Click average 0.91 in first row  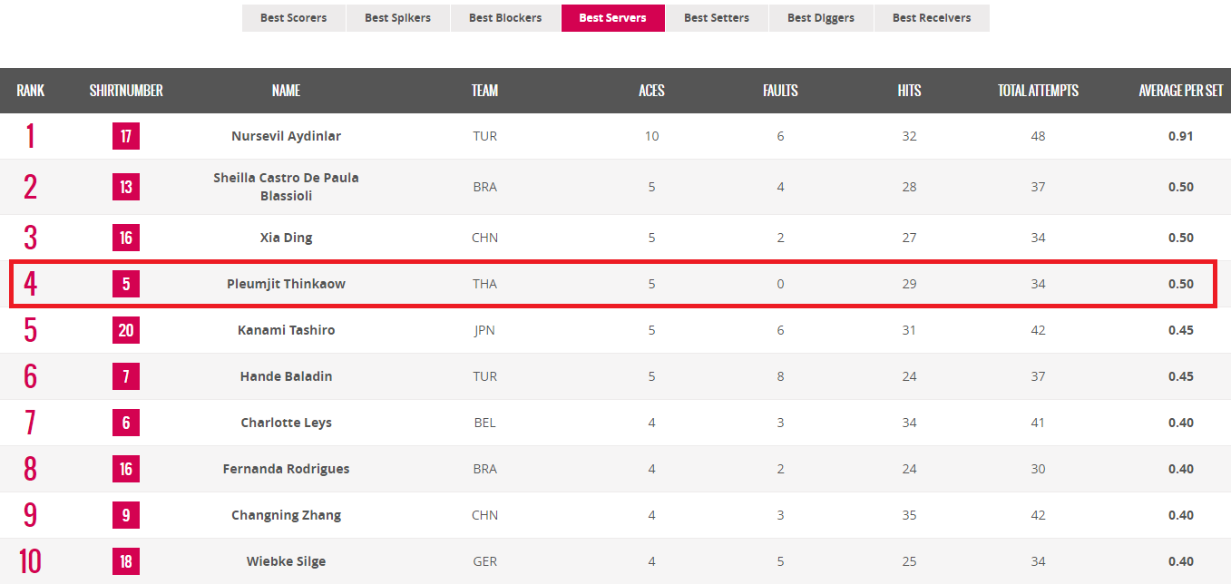tap(1181, 136)
